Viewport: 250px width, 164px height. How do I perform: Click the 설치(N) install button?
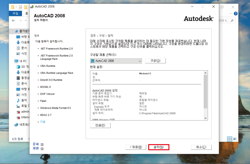click(x=158, y=147)
